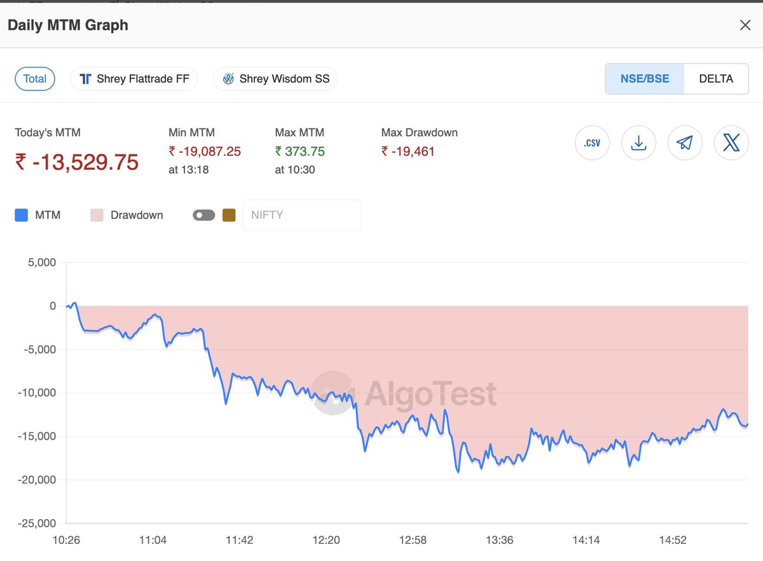763x561 pixels.
Task: Click the 12:58 x-axis label
Action: pyautogui.click(x=413, y=541)
